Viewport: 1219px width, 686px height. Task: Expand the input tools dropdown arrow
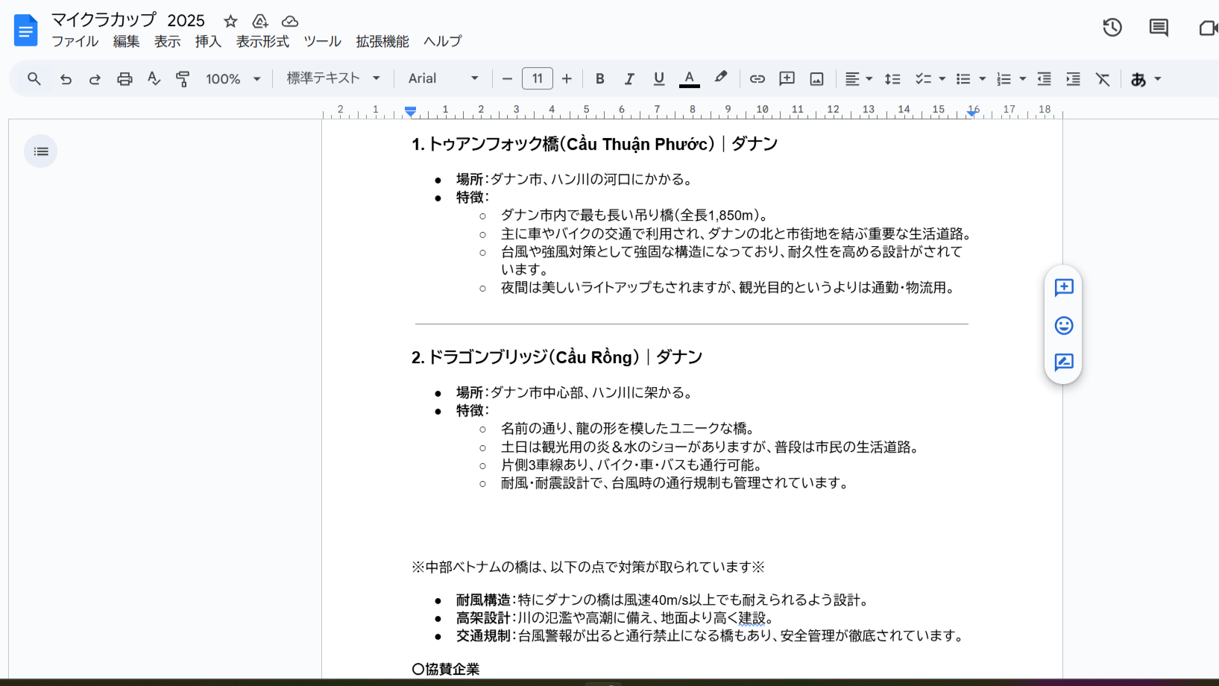[x=1158, y=78]
